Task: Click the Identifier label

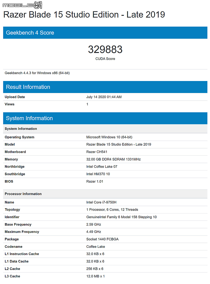Action: pyautogui.click(x=12, y=217)
